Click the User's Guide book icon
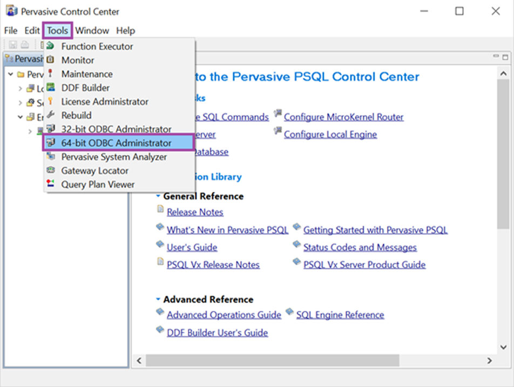The width and height of the screenshot is (514, 387). coord(160,244)
